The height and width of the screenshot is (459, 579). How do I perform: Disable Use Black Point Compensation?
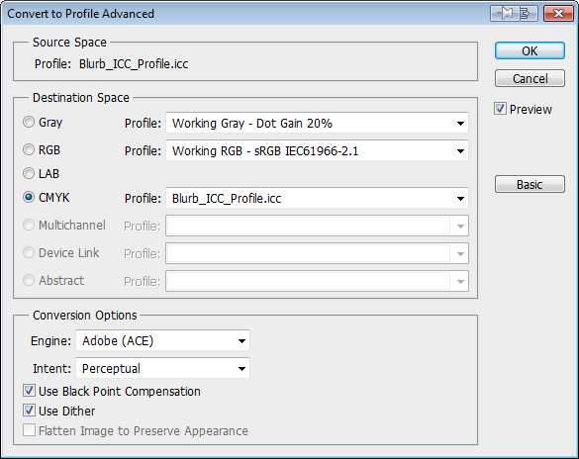(x=29, y=391)
